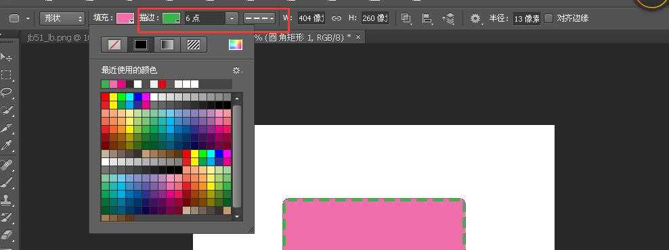Click the swatches scrollbar down arrow
The width and height of the screenshot is (669, 250).
237,217
